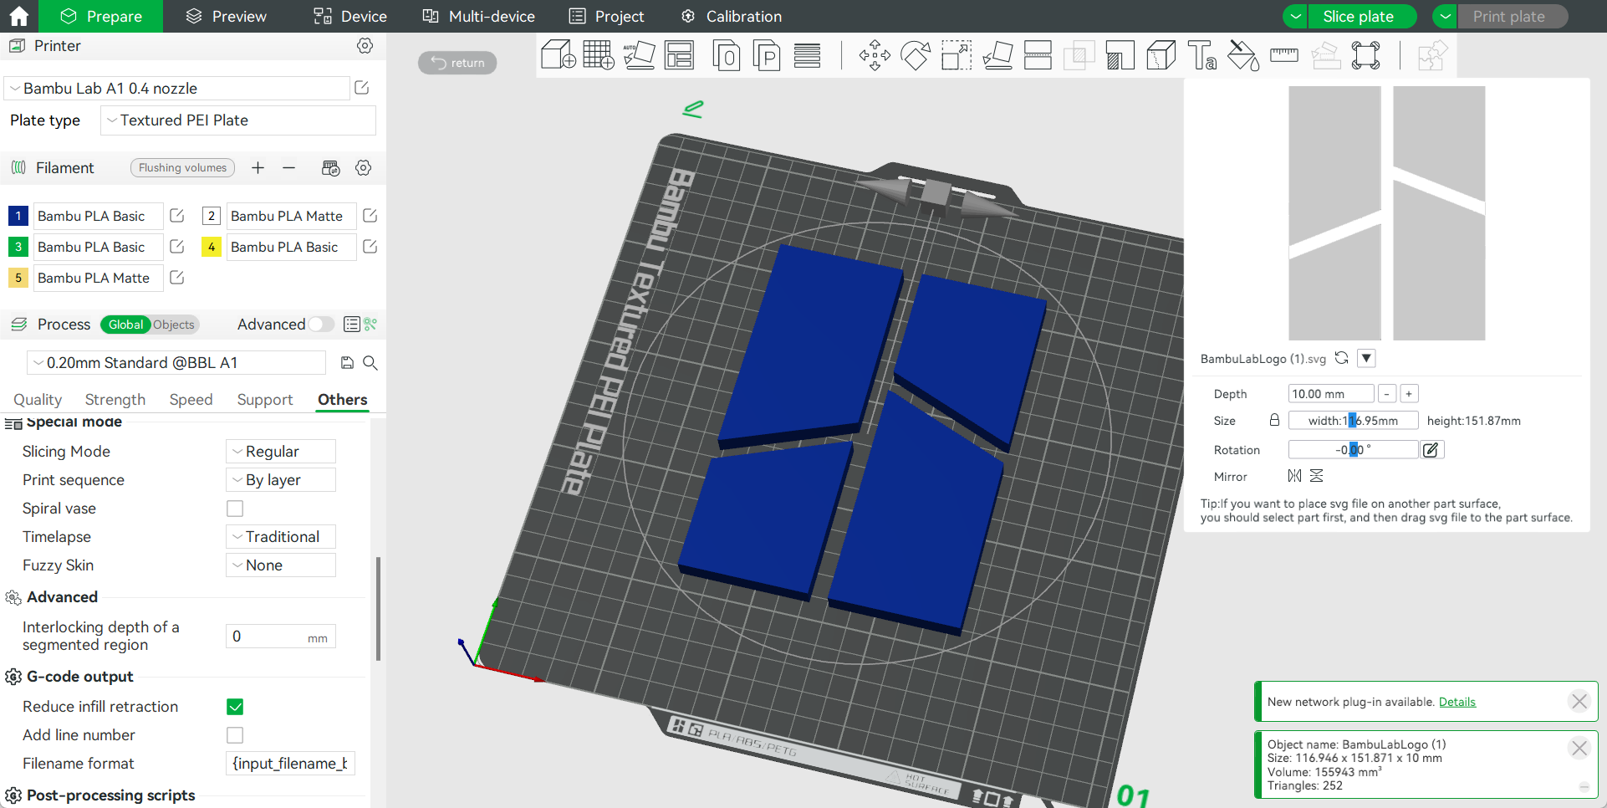The image size is (1607, 808).
Task: Edit filament 2 Bambu PLA Matte preset
Action: point(370,216)
